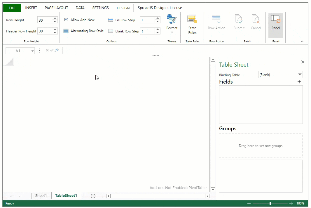Click the Row Height input field
The width and height of the screenshot is (311, 208).
45,20
